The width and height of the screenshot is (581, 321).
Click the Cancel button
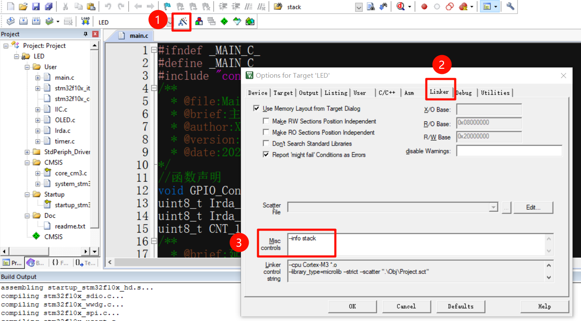[x=406, y=306]
